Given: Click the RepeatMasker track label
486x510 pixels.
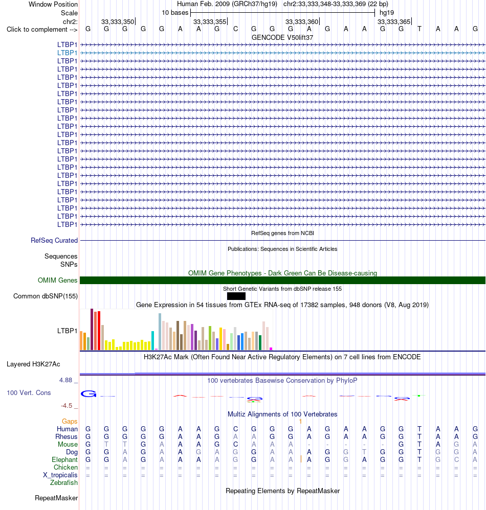Looking at the screenshot, I should (x=56, y=498).
